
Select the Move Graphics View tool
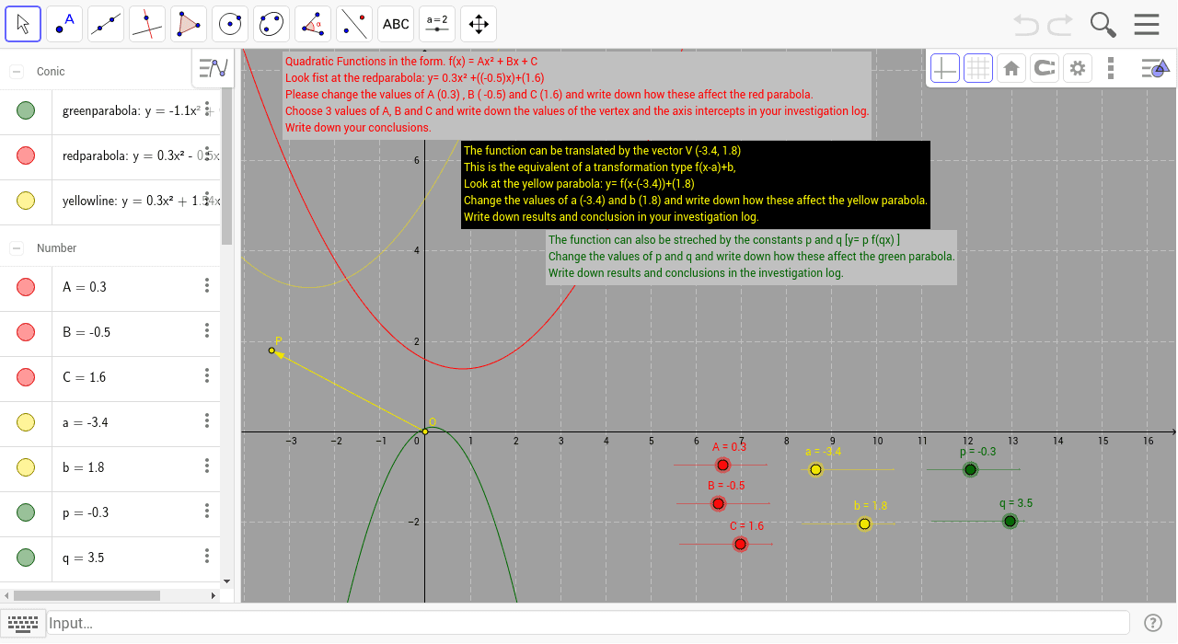479,24
